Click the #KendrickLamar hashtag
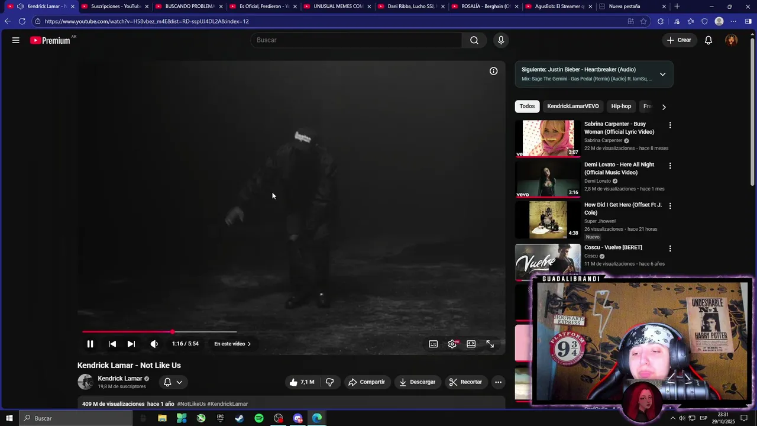The width and height of the screenshot is (757, 426). pyautogui.click(x=228, y=404)
